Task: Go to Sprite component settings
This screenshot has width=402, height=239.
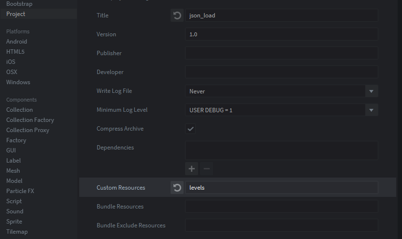Action: click(x=14, y=222)
